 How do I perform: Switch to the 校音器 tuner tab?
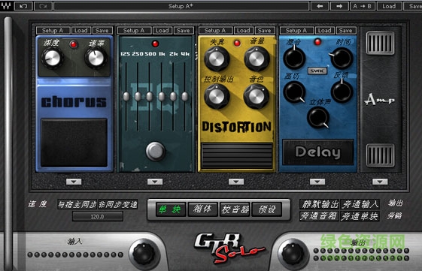click(x=235, y=209)
